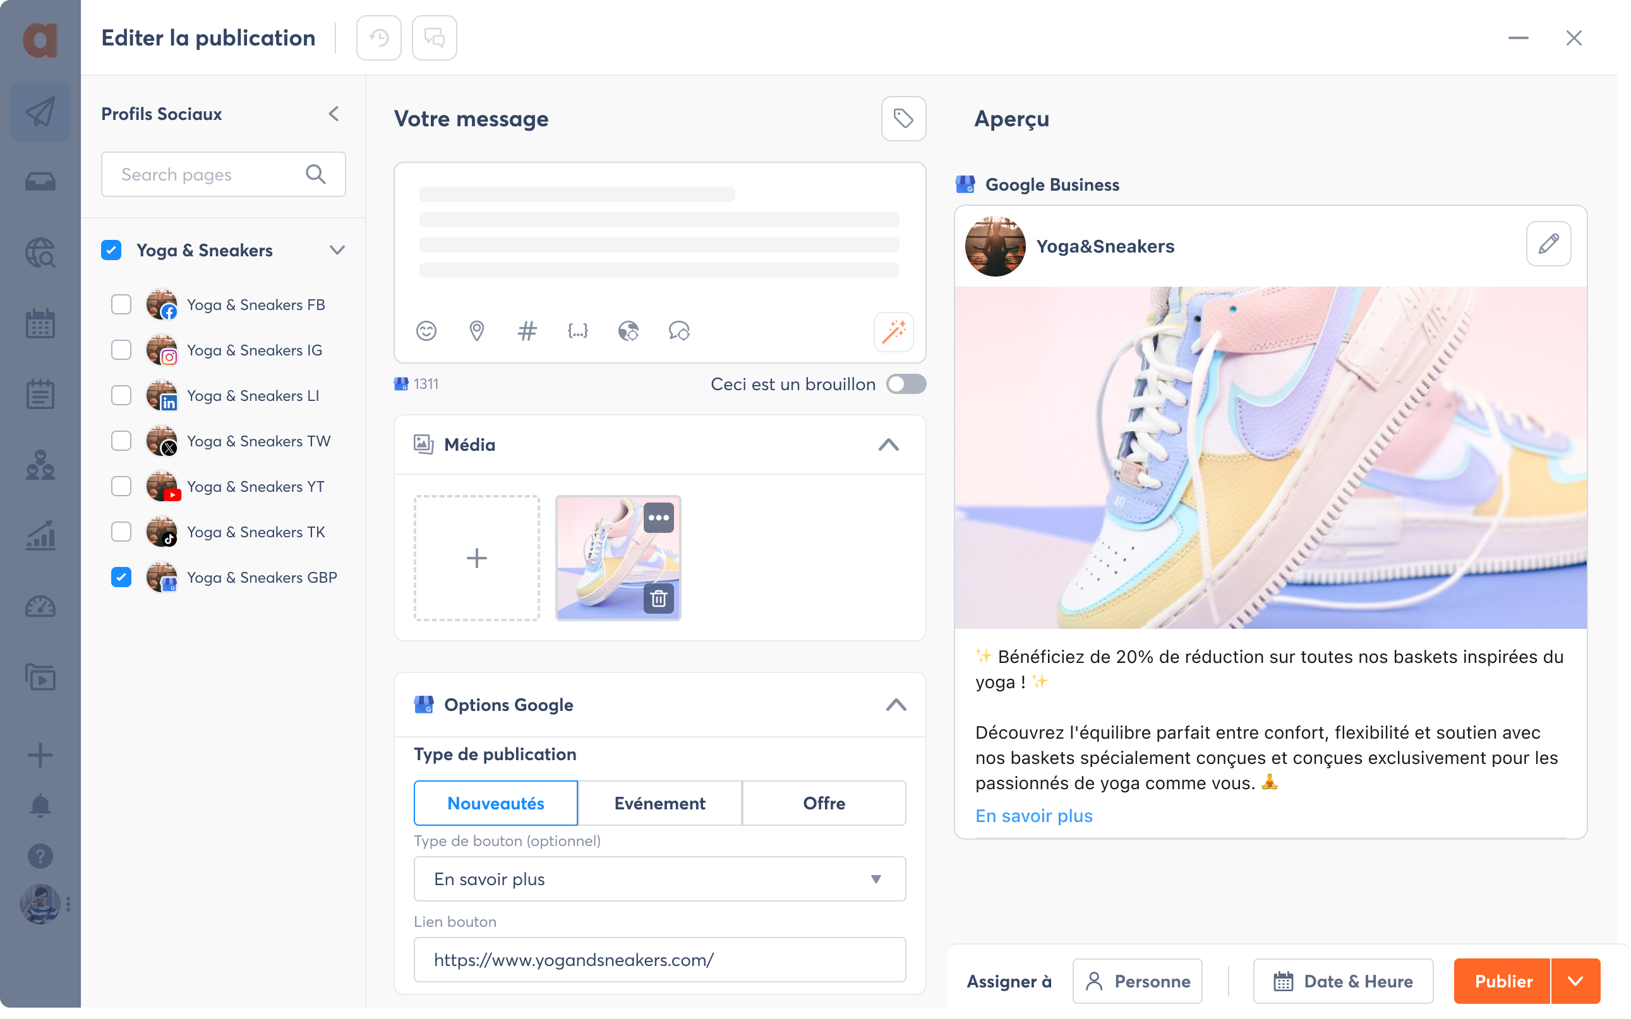Check the Yoga & Sneakers IG checkbox
The height and width of the screenshot is (1019, 1631).
click(122, 349)
